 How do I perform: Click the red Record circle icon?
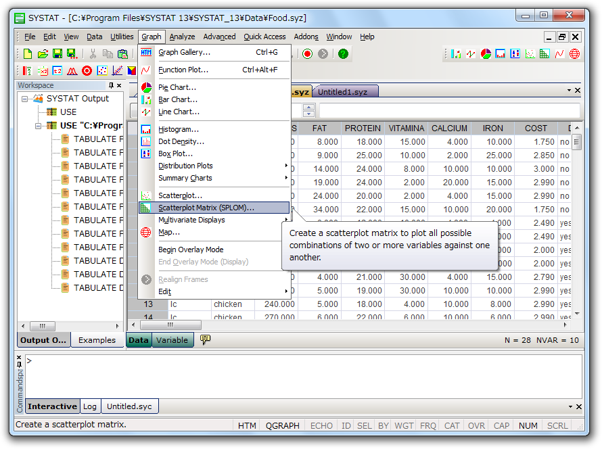pyautogui.click(x=307, y=53)
